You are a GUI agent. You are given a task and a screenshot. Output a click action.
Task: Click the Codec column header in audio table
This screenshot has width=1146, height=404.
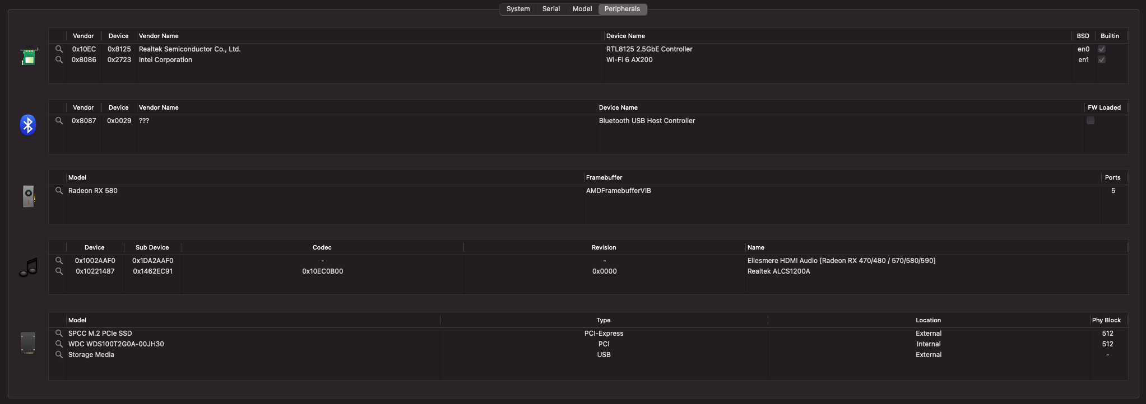[322, 247]
